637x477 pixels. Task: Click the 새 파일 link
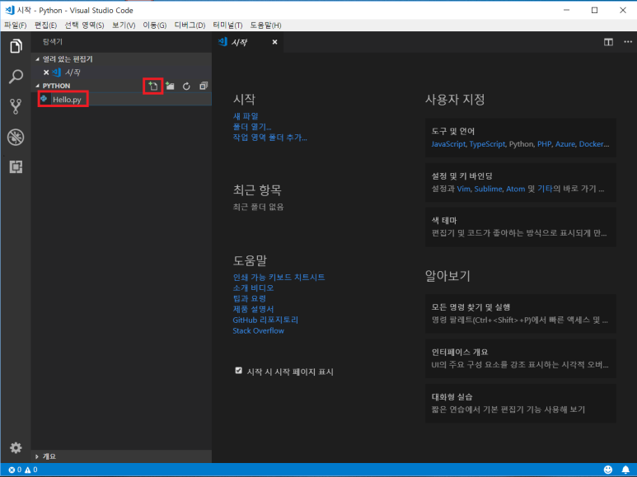point(246,116)
